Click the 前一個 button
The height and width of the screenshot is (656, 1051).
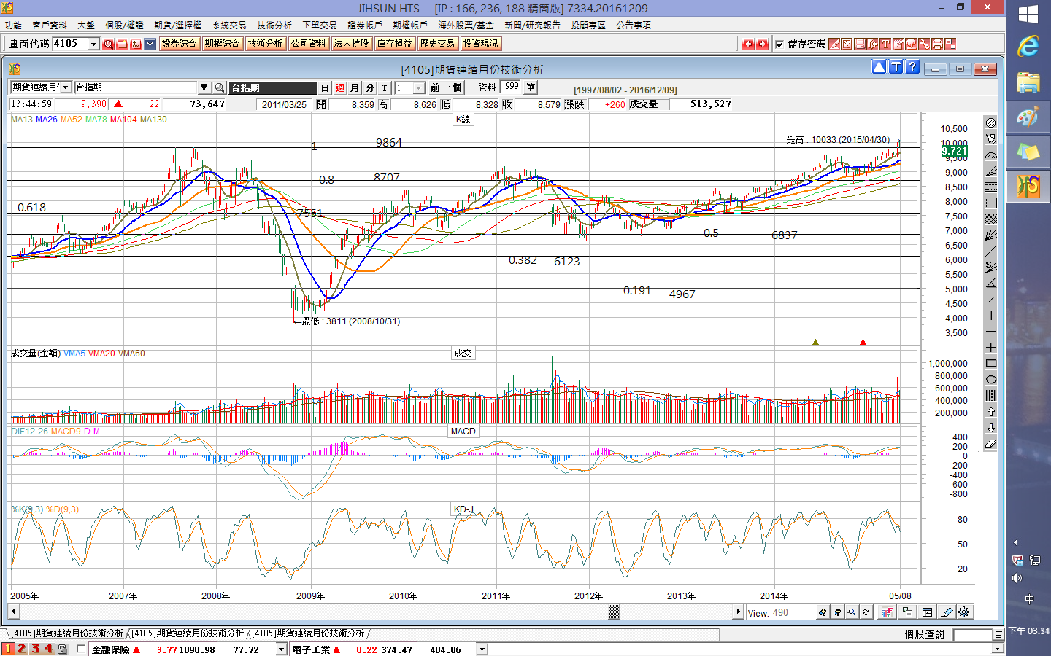pos(446,87)
